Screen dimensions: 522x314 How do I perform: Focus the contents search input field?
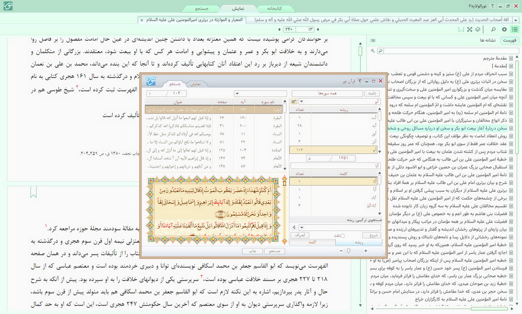tap(451, 51)
